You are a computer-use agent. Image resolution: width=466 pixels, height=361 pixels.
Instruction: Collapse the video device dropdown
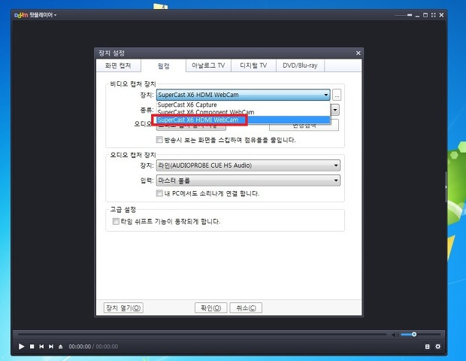(326, 95)
